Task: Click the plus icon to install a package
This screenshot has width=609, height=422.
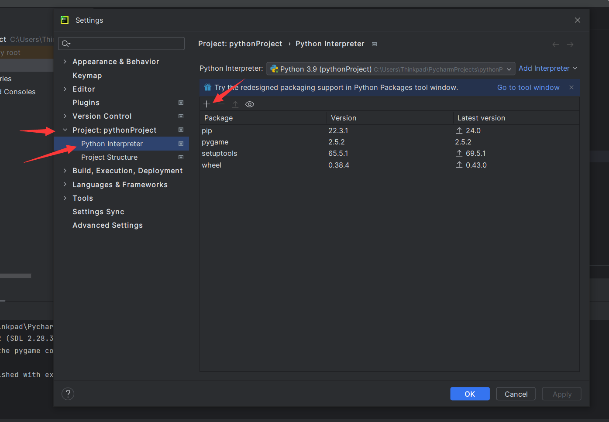Action: [206, 104]
